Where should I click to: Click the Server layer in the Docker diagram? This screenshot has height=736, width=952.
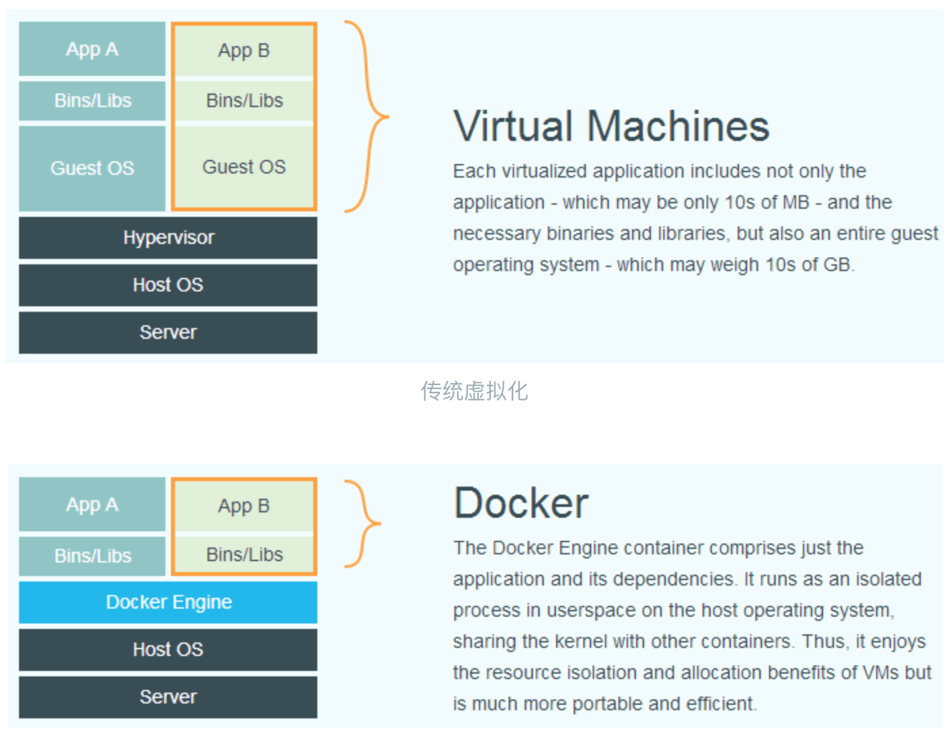coord(168,697)
